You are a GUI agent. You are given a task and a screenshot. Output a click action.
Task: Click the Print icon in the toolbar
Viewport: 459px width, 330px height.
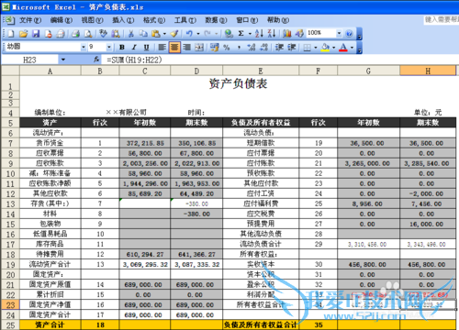[x=75, y=33]
